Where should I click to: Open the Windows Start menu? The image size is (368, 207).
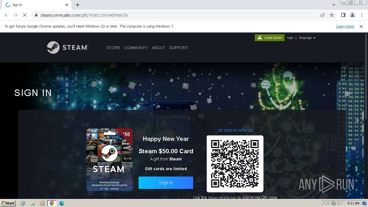[x=8, y=203]
